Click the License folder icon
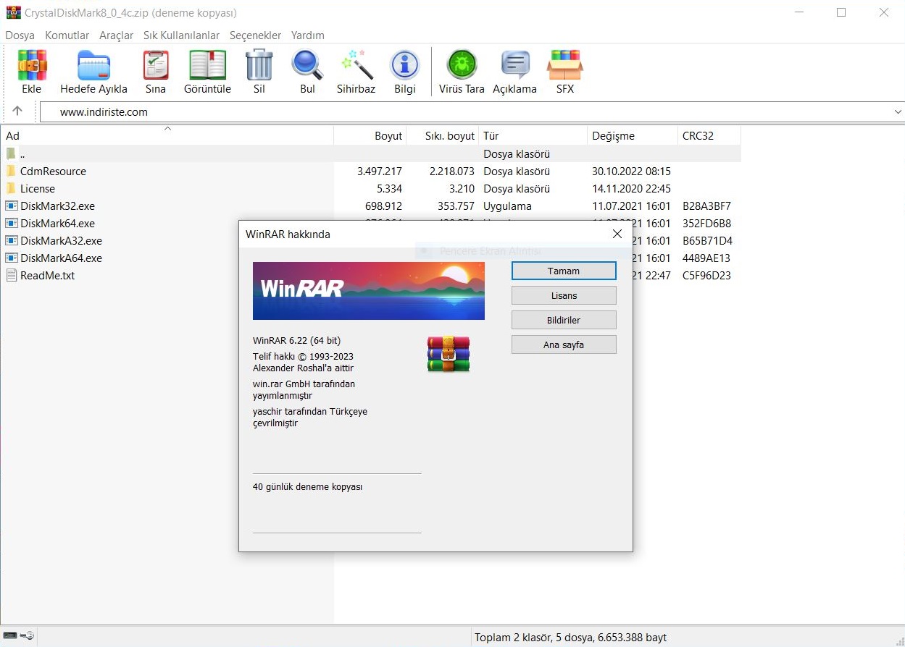The image size is (905, 647). [x=11, y=189]
